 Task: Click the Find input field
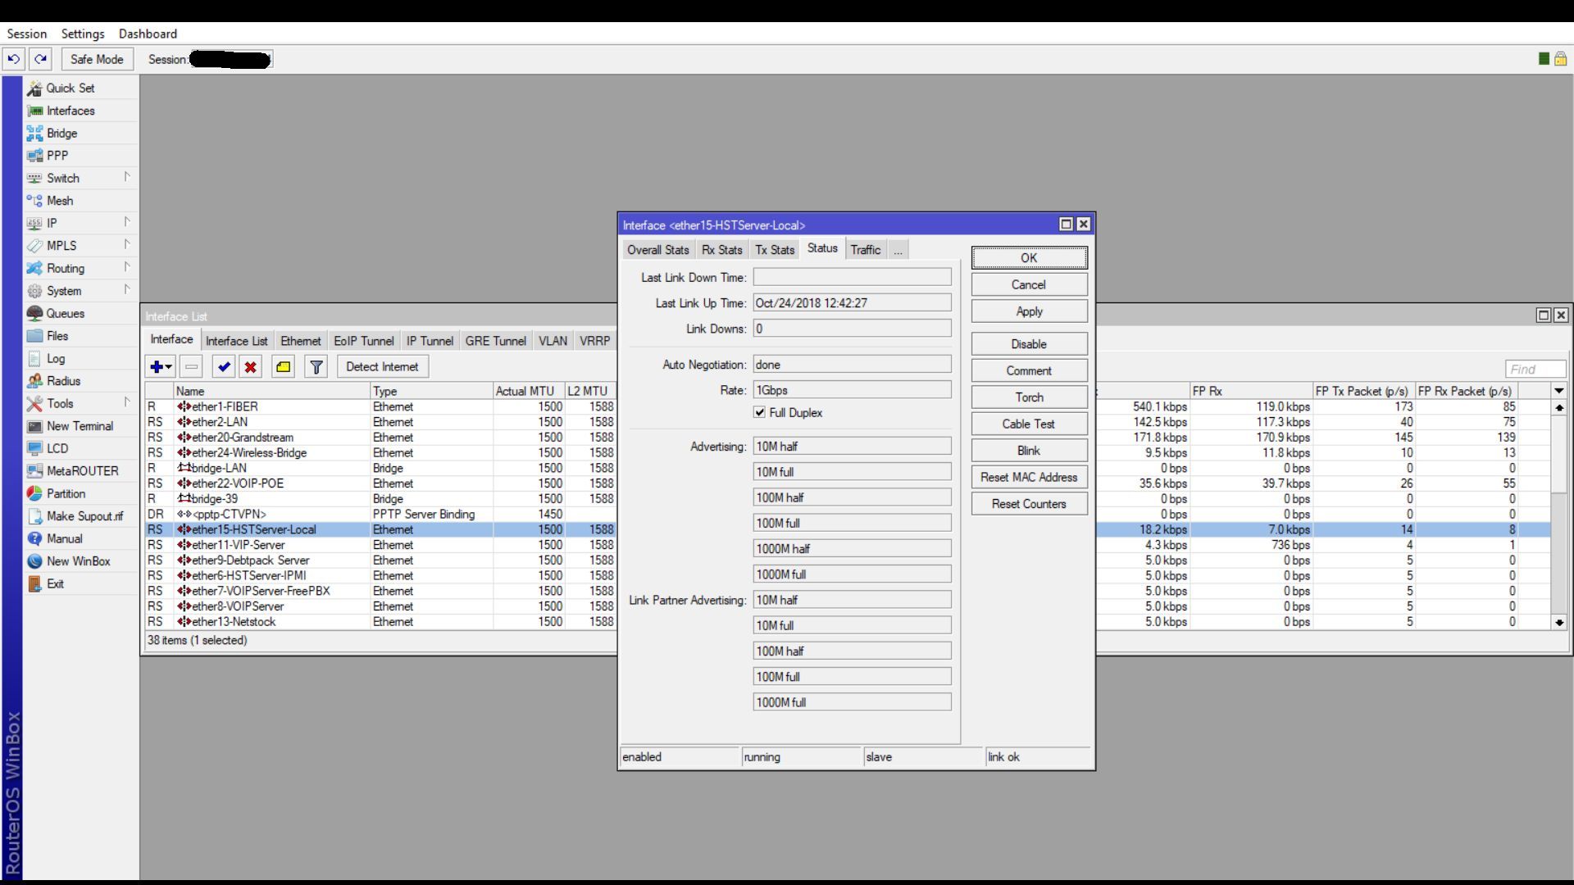[x=1535, y=370]
